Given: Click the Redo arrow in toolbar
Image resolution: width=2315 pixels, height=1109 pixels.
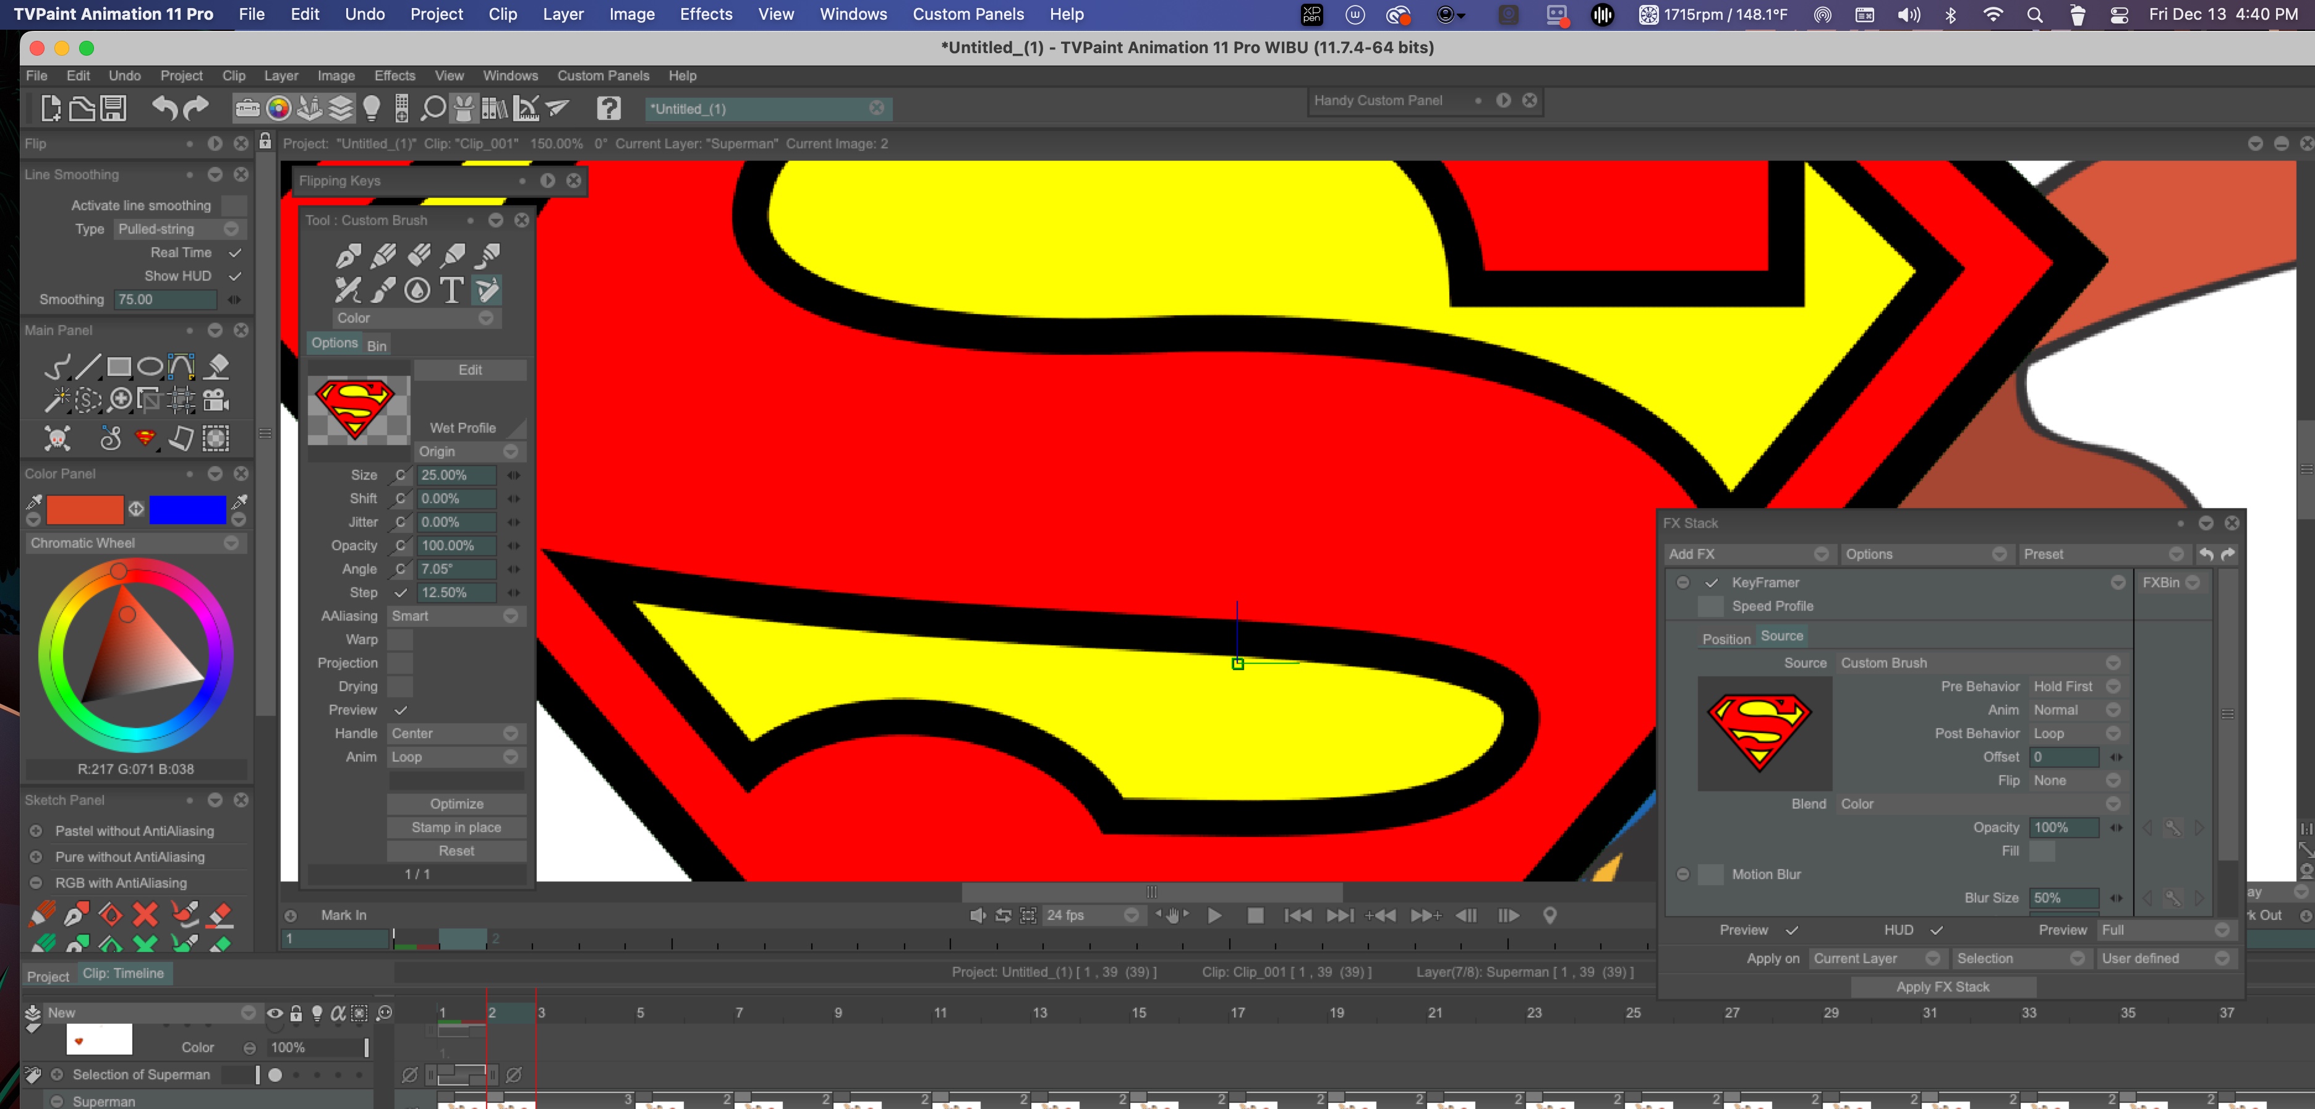Looking at the screenshot, I should point(196,109).
